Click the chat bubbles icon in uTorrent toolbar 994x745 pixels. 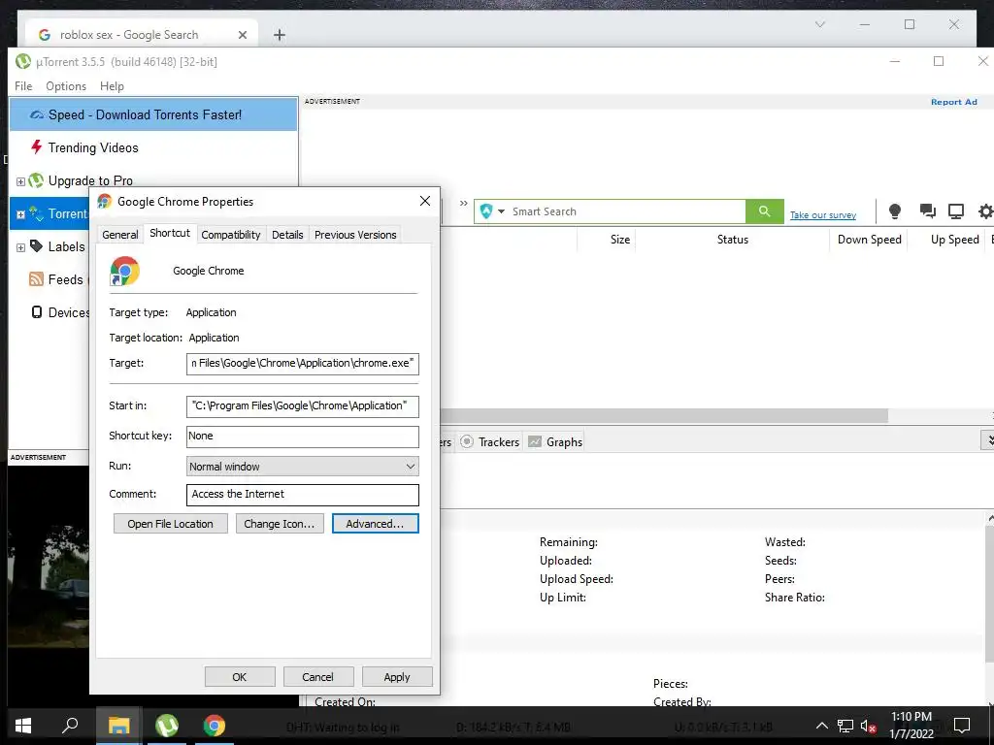click(927, 211)
